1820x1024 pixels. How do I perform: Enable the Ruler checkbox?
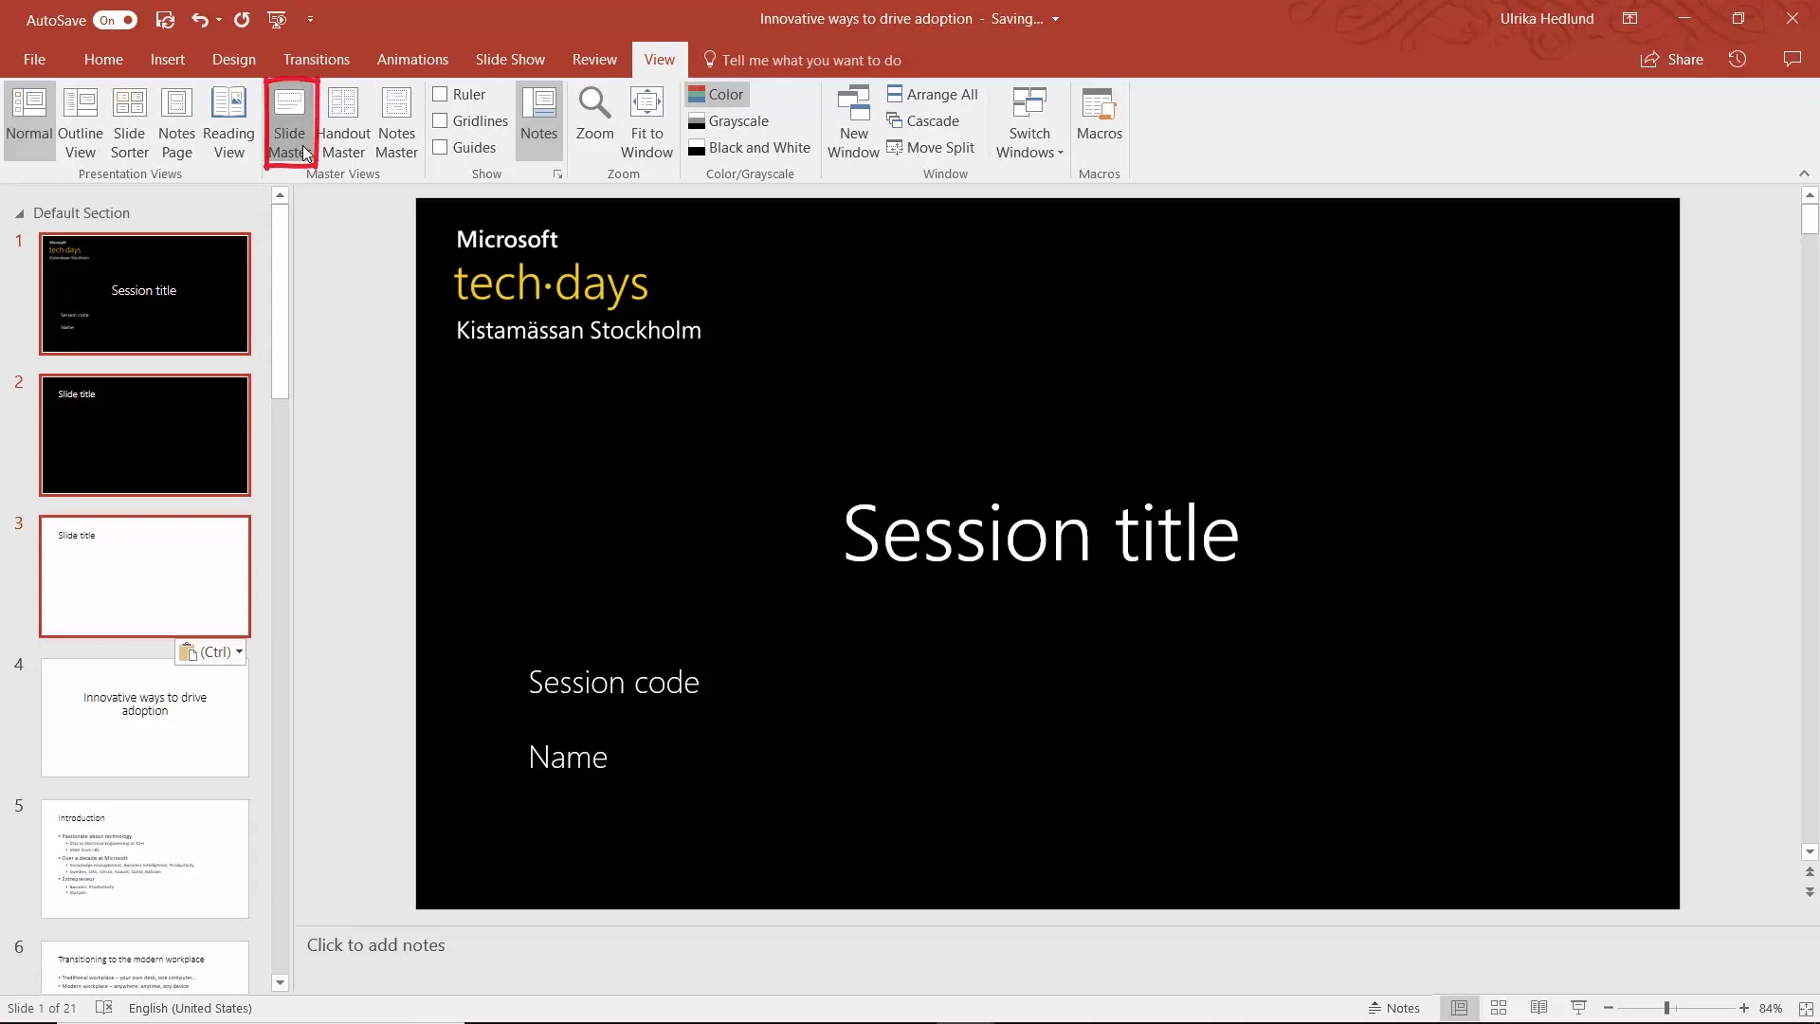pos(440,94)
